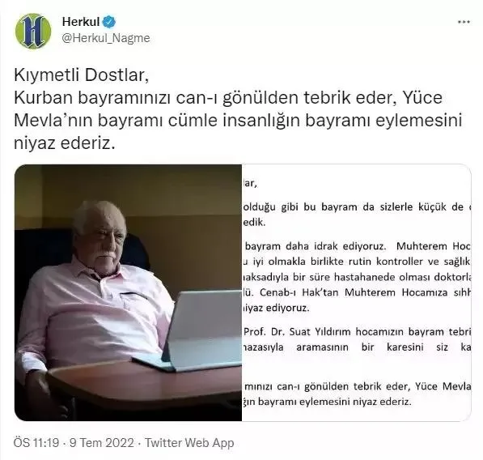Click the tweet's last line 'niyaz ederiz.'
Screen dimensions: 483x460
[65, 143]
